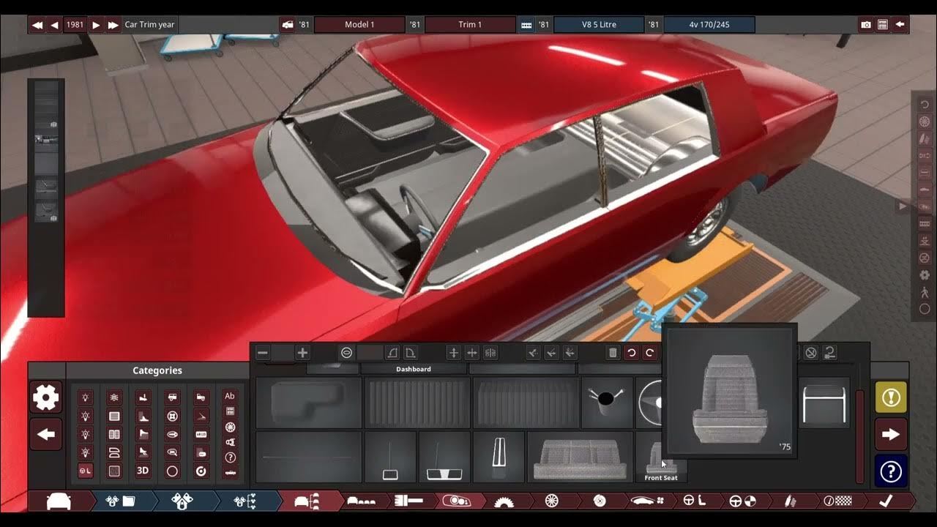937x527 pixels.
Task: Choose the steering column stalk thumbnail
Action: pos(607,403)
